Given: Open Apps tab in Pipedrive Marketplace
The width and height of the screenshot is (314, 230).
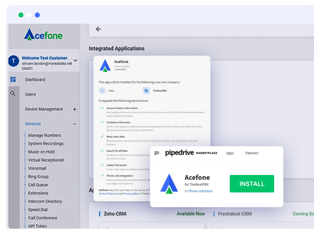Looking at the screenshot, I should [x=230, y=153].
